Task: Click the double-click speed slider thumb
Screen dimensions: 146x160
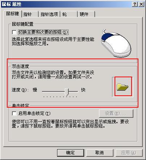Action: tap(66, 92)
